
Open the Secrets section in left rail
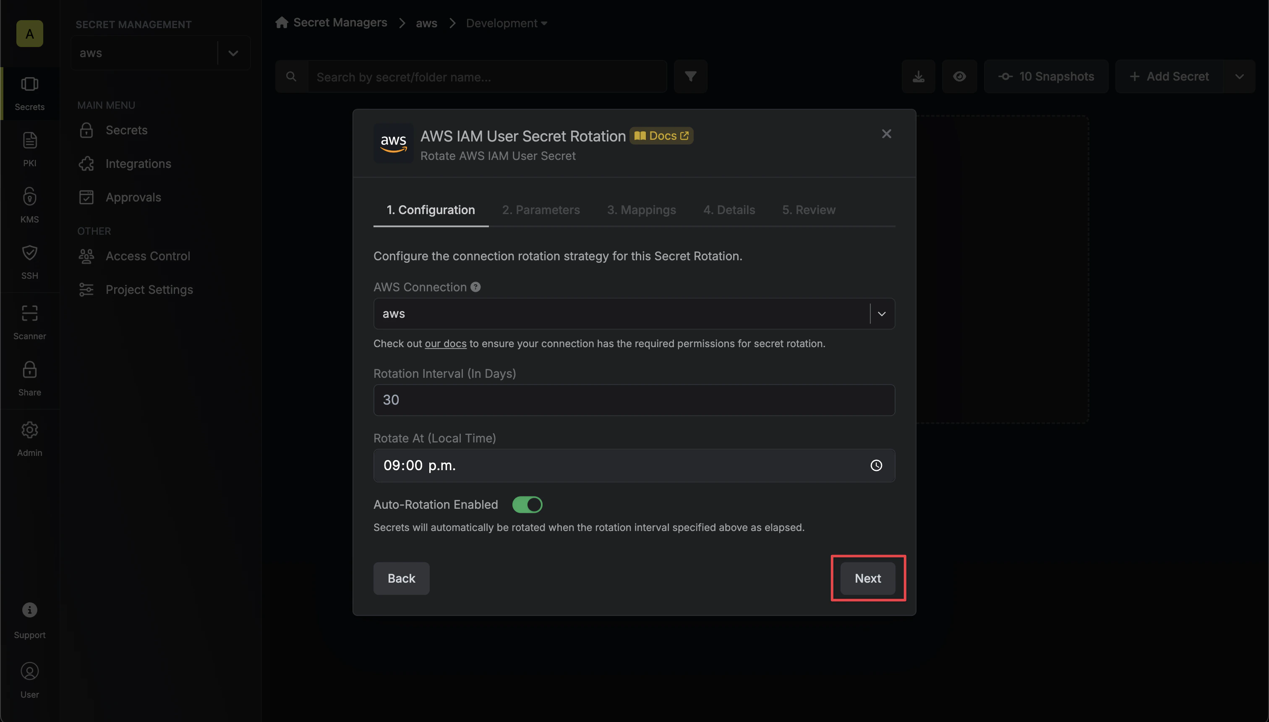30,94
